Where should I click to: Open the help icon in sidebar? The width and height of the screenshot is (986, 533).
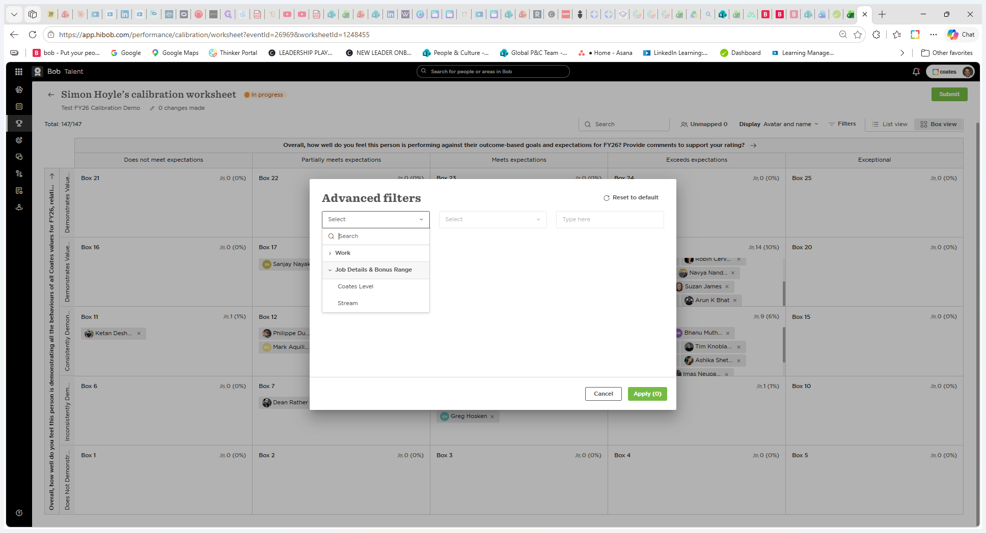click(19, 513)
